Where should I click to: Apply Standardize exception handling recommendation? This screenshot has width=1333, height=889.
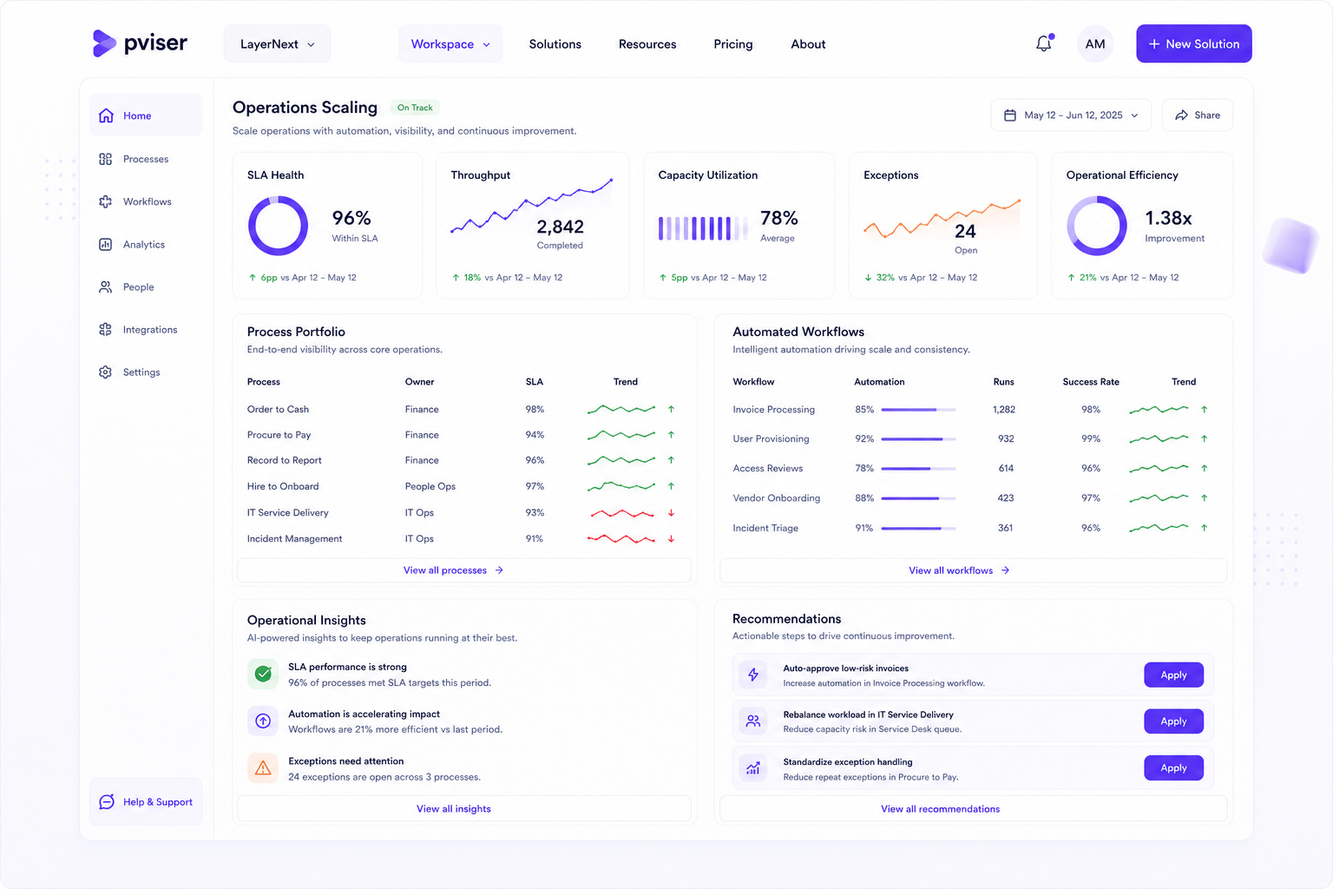(1173, 768)
